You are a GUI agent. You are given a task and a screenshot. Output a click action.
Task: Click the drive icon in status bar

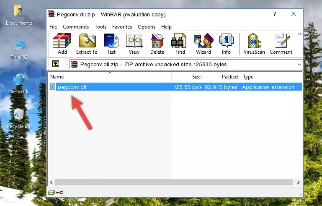point(52,193)
